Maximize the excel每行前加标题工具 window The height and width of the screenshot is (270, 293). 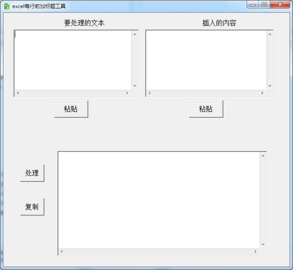click(264, 4)
